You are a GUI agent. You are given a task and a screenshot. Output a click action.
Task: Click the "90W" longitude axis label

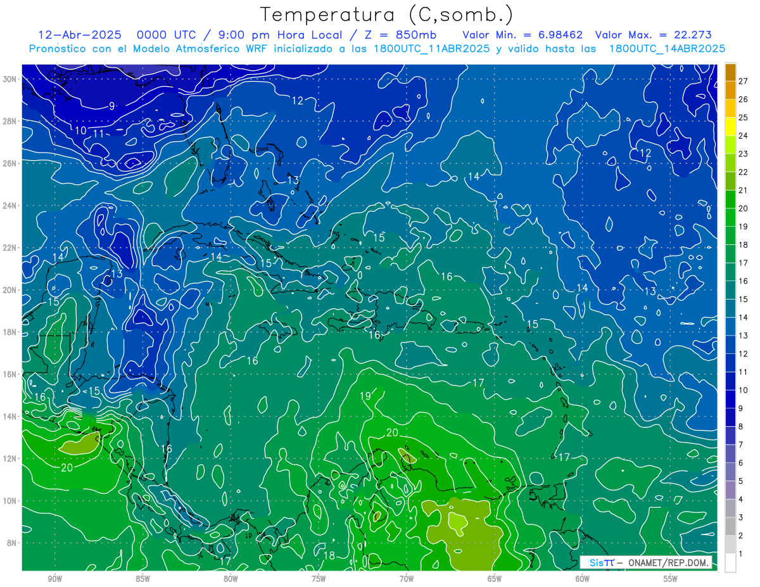click(54, 579)
